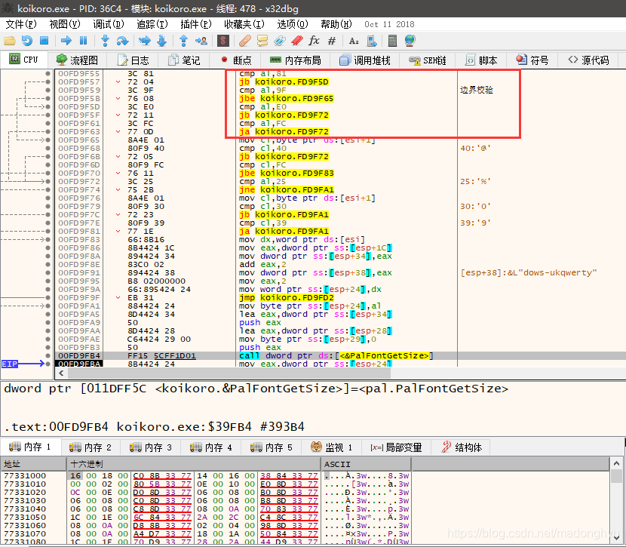Select the 内存 5 dump tab
This screenshot has height=547, width=626.
click(x=271, y=447)
